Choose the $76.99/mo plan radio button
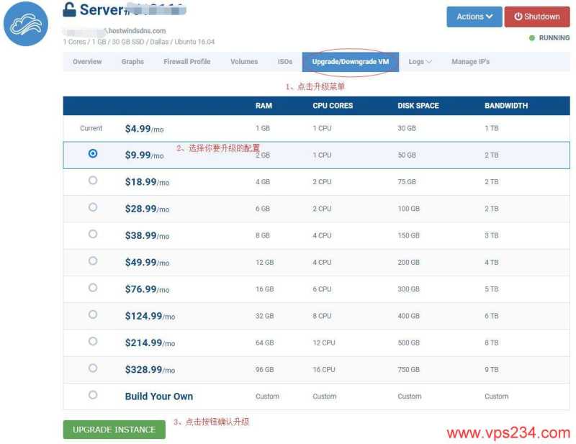576x444 pixels. [x=93, y=287]
